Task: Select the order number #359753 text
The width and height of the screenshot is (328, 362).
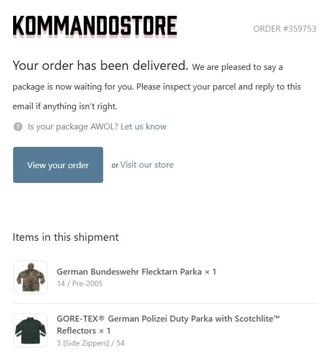Action: [284, 29]
